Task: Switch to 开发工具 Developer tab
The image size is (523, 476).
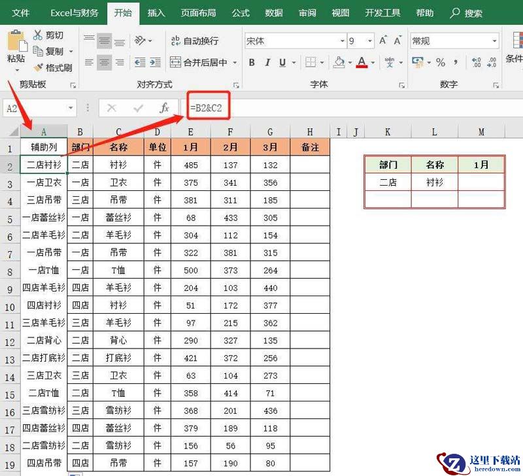Action: pyautogui.click(x=382, y=13)
